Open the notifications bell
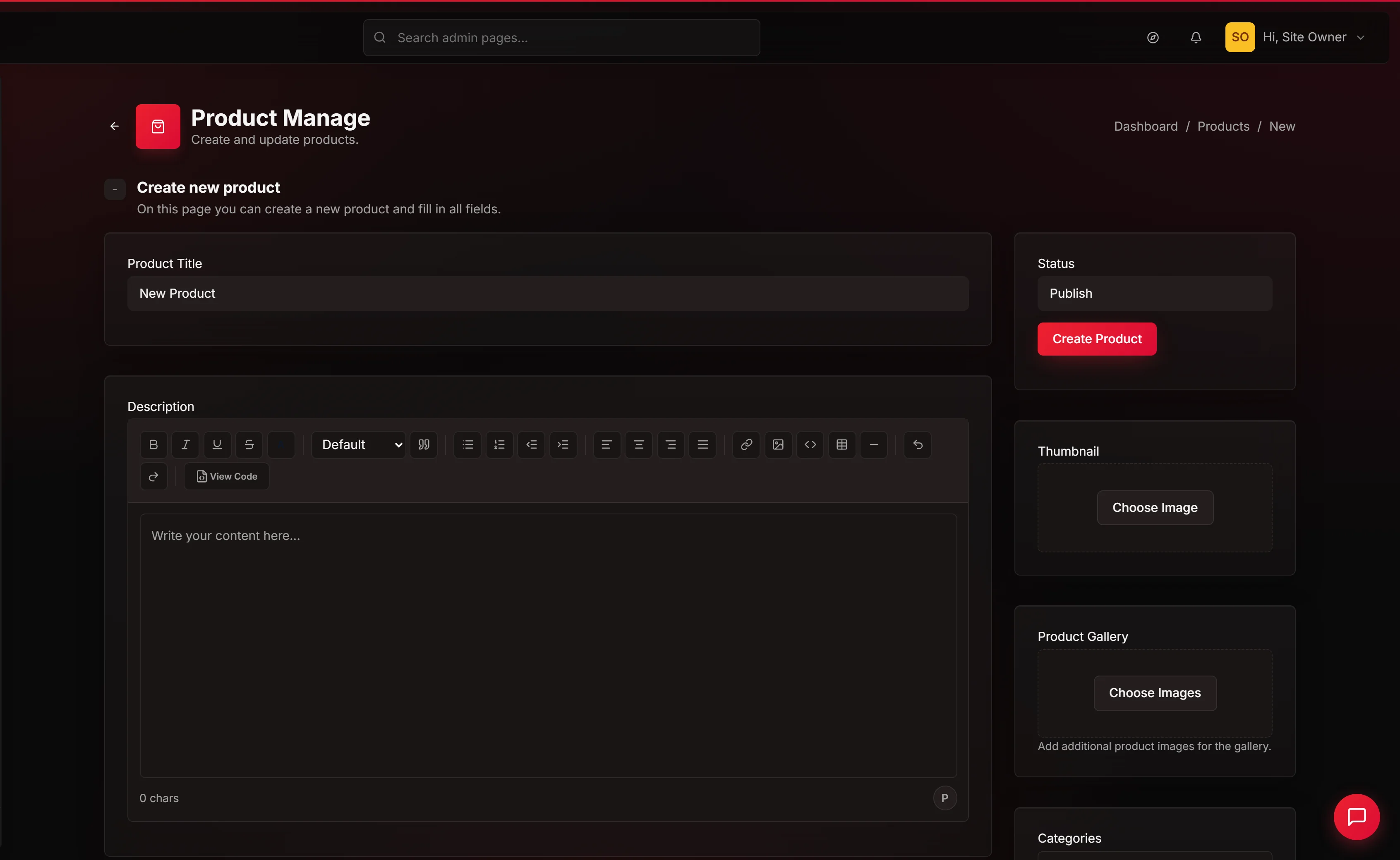Viewport: 1400px width, 860px height. coord(1196,38)
